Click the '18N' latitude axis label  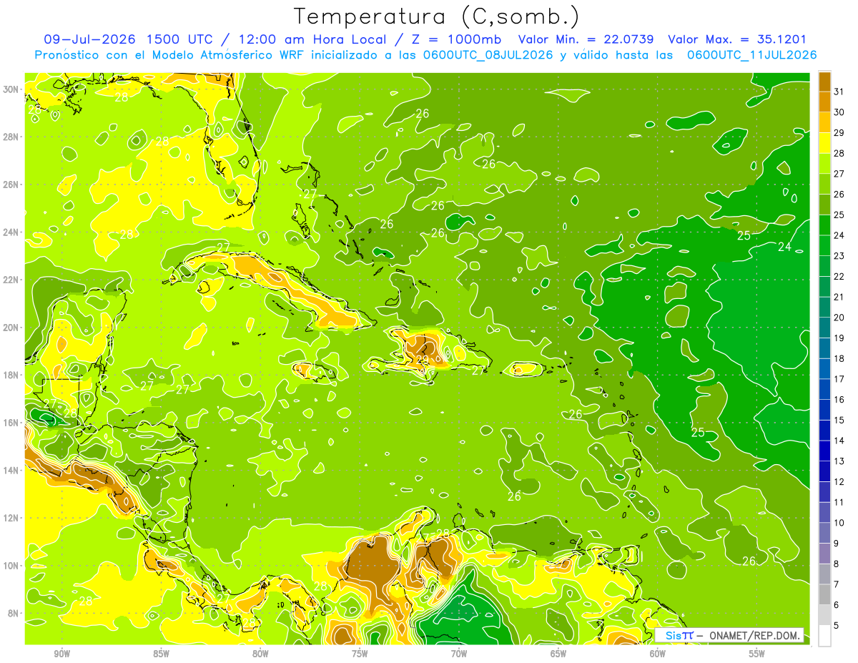(11, 375)
